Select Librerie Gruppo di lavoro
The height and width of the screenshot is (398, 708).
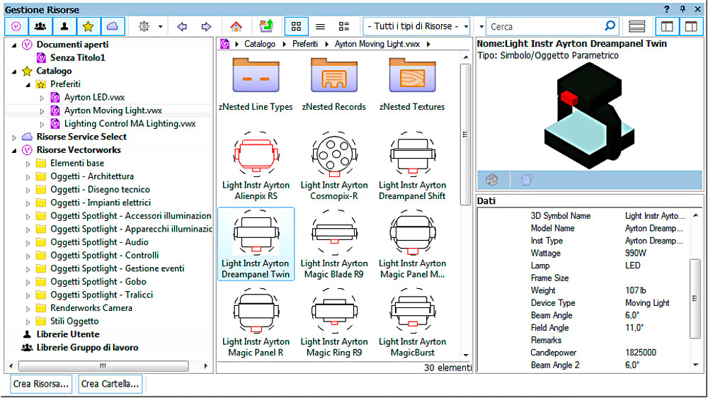coord(87,348)
